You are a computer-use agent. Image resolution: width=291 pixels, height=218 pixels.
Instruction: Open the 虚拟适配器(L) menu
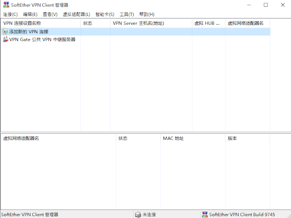[x=76, y=14]
